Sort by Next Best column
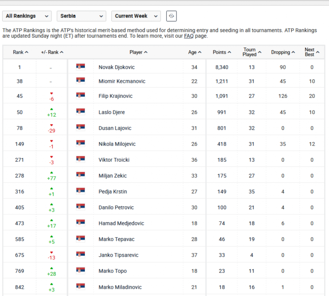The image size is (329, 296). (312, 52)
